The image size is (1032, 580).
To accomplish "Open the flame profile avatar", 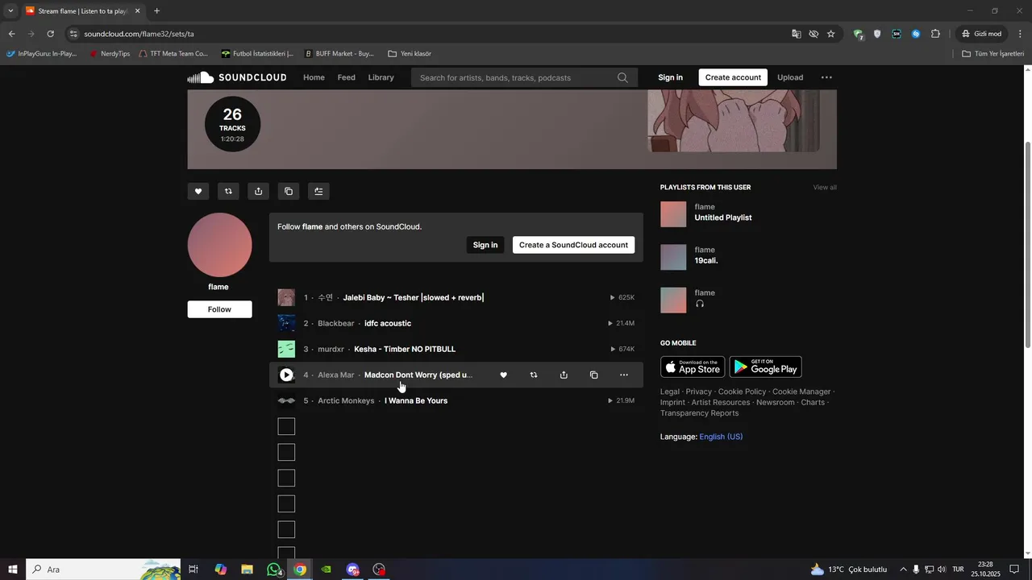I will click(220, 245).
